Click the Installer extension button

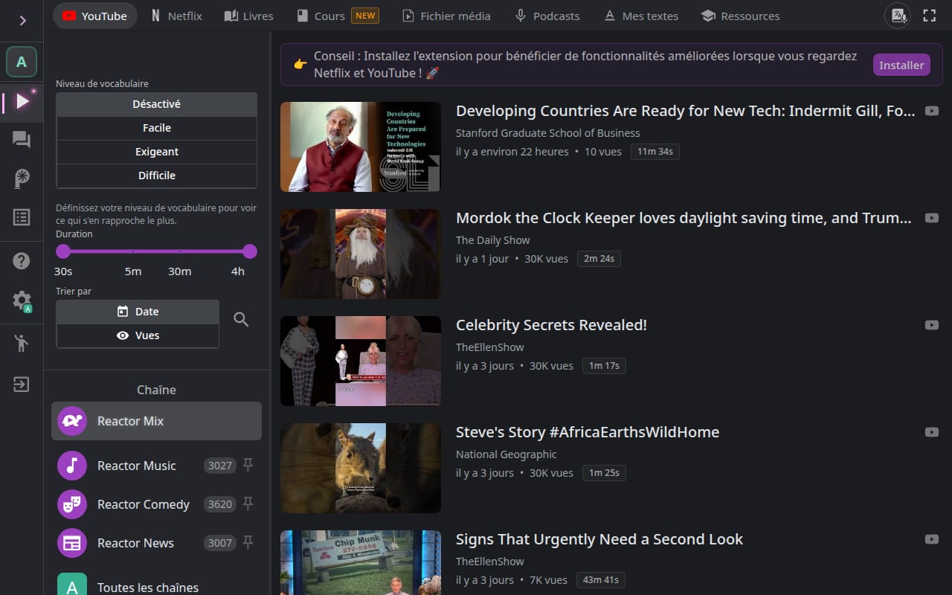(901, 65)
